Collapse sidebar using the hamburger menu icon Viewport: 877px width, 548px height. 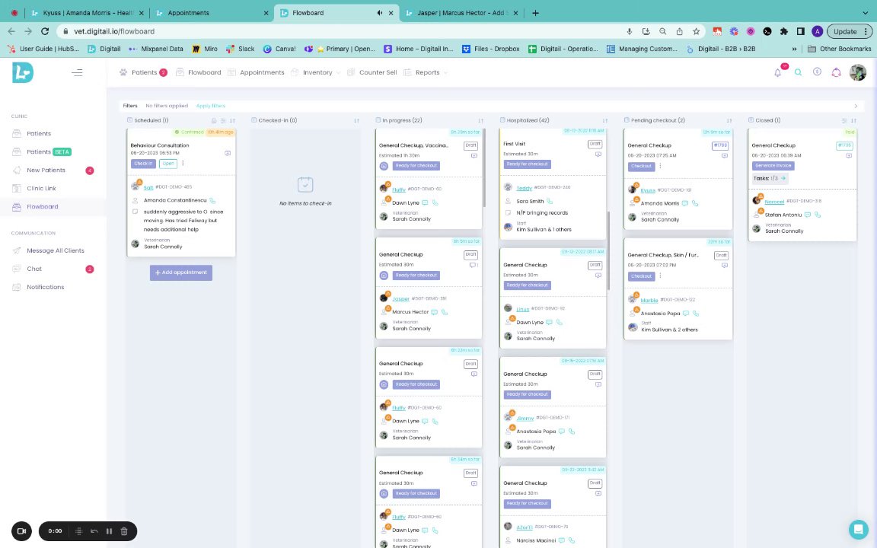coord(77,73)
